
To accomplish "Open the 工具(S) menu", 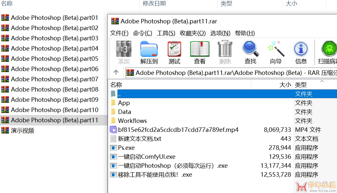I will click(x=166, y=33).
